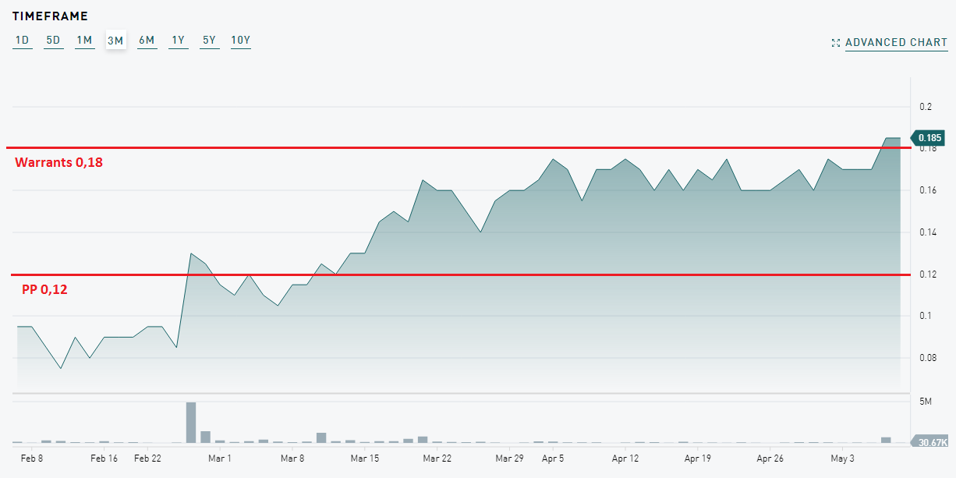Click the May 3 date axis label
Image resolution: width=956 pixels, height=478 pixels.
pyautogui.click(x=842, y=459)
